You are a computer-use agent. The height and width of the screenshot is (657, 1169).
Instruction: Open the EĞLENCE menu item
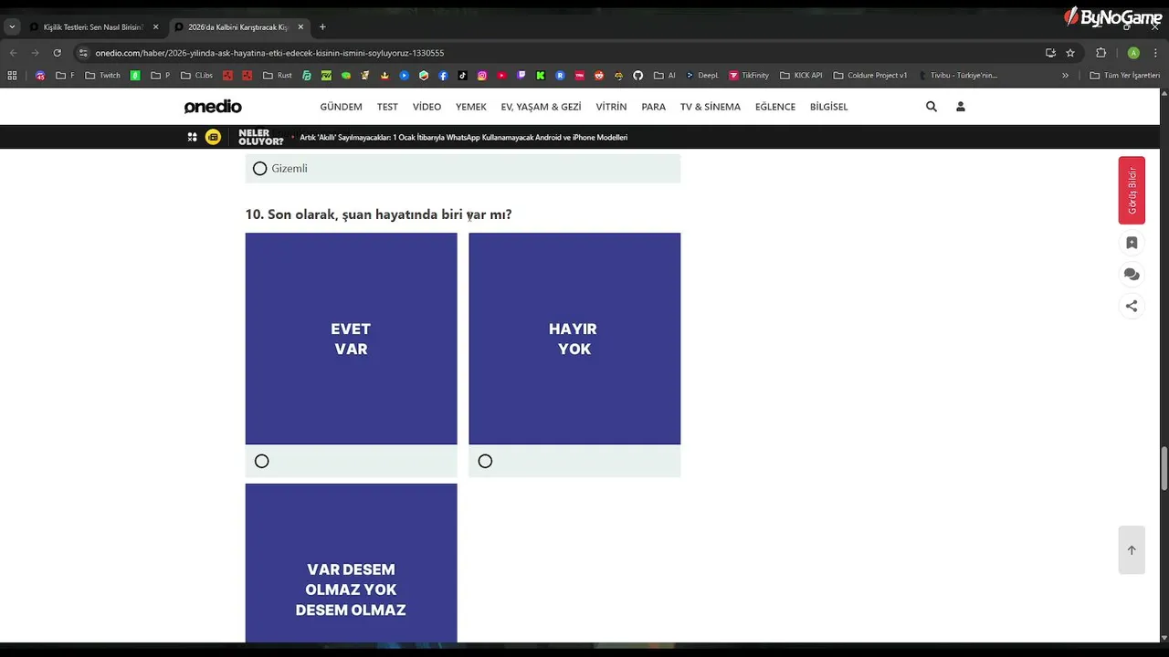775,107
